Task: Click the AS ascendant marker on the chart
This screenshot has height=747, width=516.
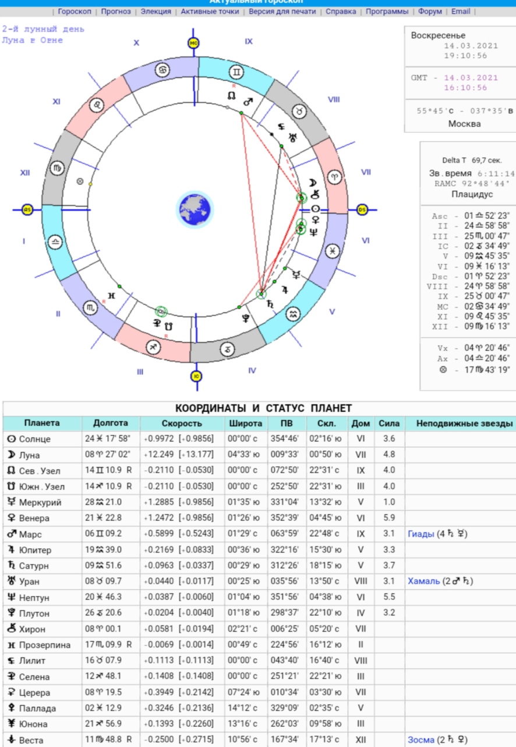Action: pyautogui.click(x=27, y=209)
